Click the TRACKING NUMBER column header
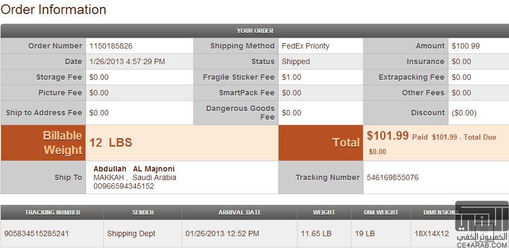509x248 pixels. click(x=52, y=213)
